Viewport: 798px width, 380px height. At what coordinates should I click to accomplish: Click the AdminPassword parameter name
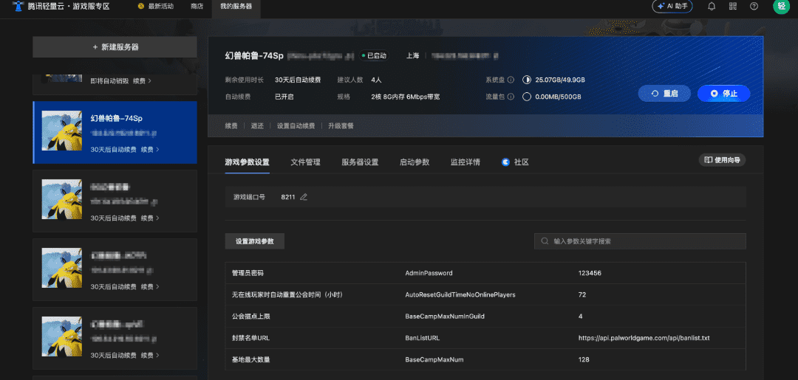tap(429, 273)
